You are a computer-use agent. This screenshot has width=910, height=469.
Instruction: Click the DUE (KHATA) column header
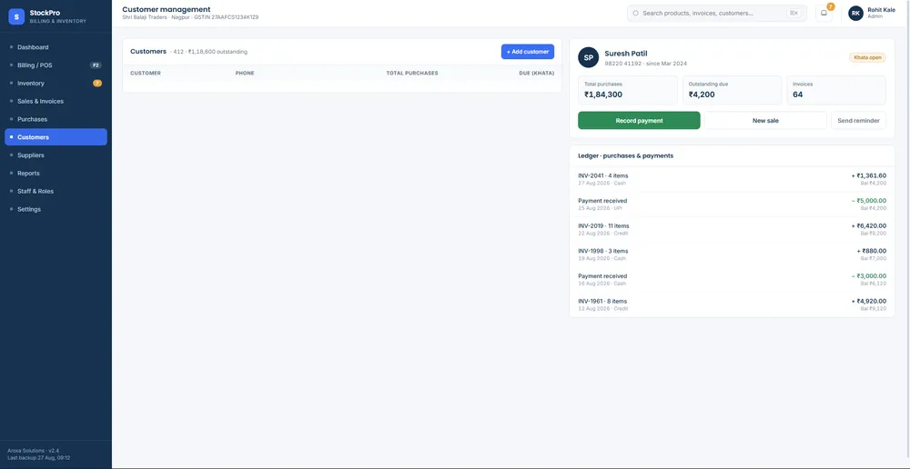(537, 73)
